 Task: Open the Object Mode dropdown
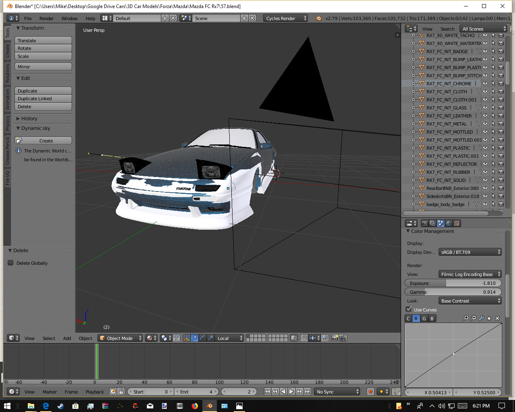(x=121, y=338)
